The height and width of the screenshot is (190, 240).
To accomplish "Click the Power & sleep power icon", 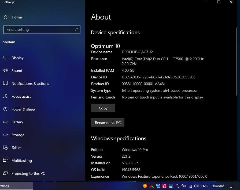I will tap(5, 109).
